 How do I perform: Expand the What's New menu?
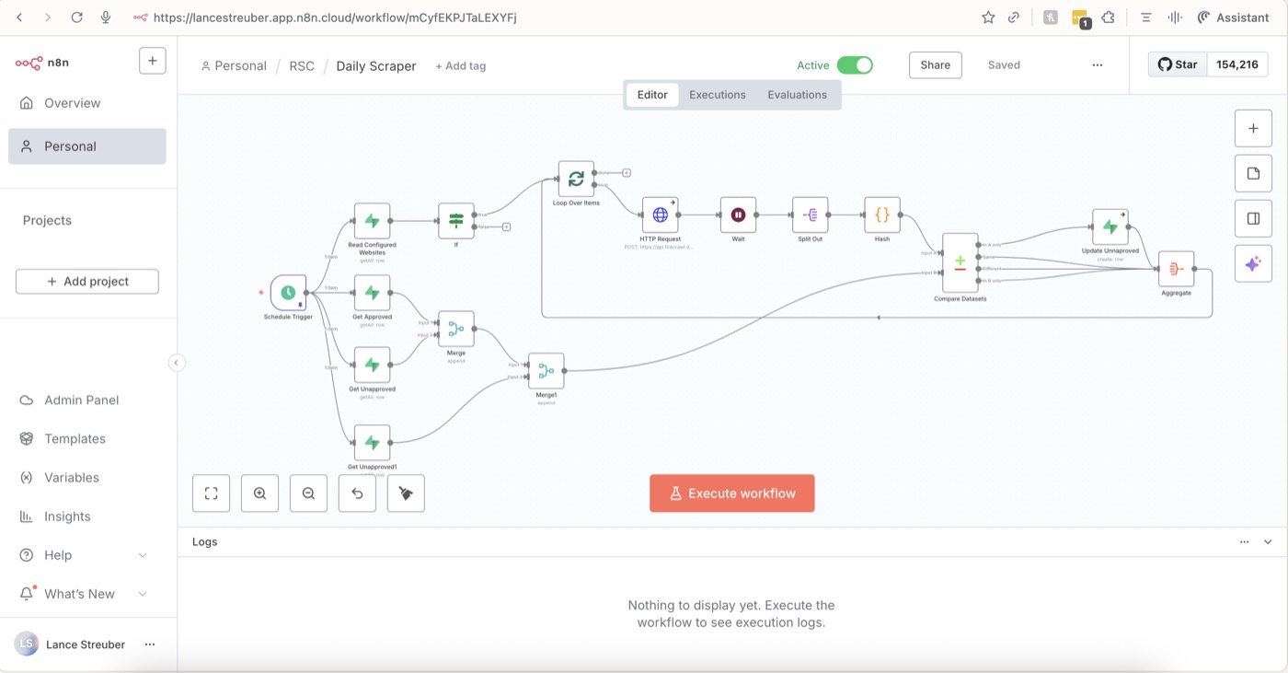pos(143,594)
